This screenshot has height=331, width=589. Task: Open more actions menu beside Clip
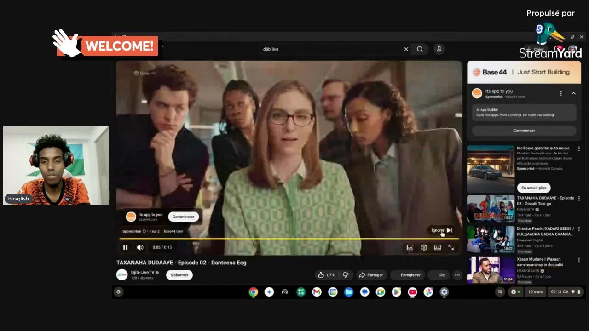coord(457,275)
